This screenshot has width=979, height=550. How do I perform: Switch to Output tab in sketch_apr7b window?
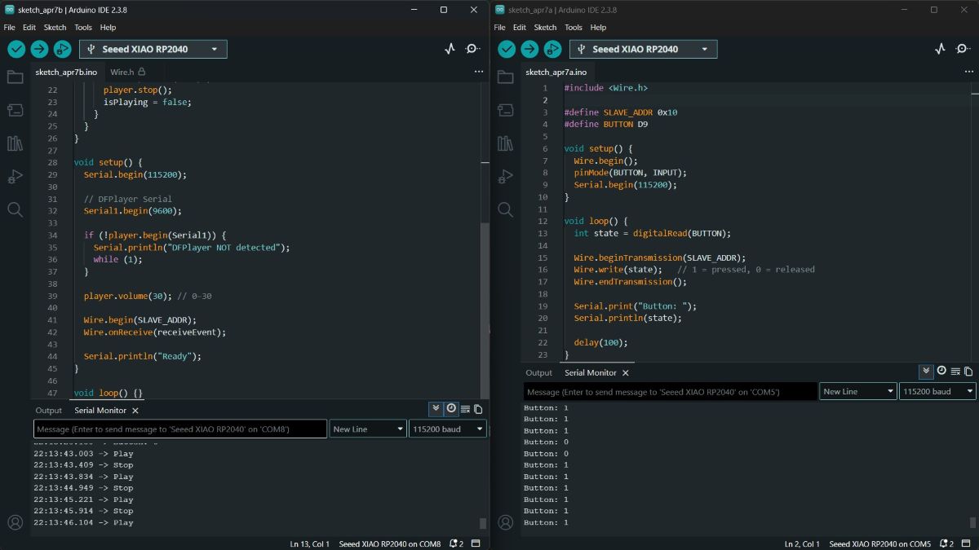point(48,411)
